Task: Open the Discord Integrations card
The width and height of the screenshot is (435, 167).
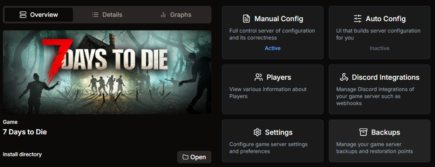Action: 379,89
